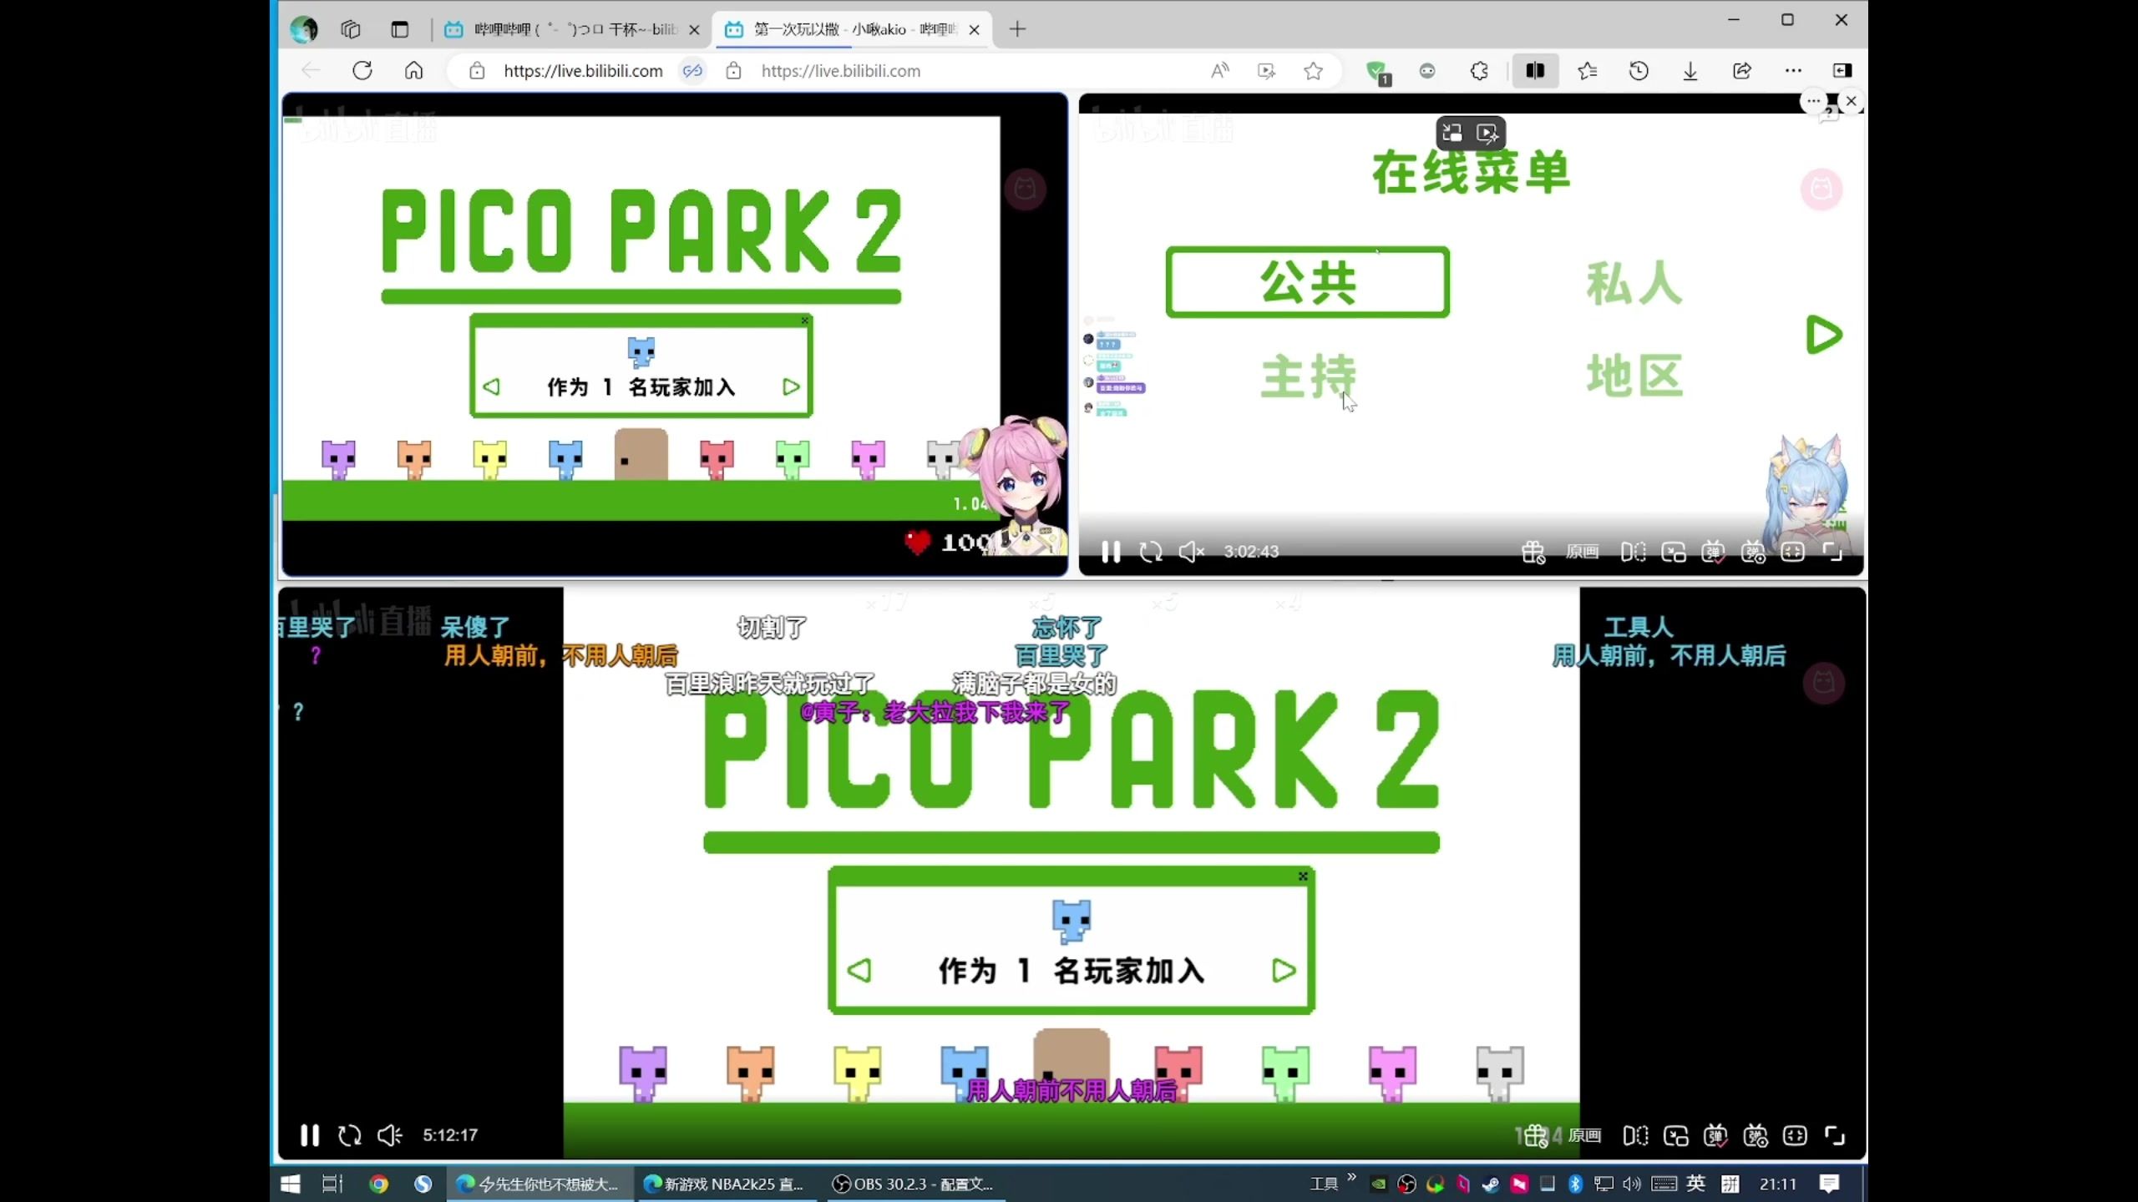
Task: Open a new browser tab
Action: point(1017,29)
